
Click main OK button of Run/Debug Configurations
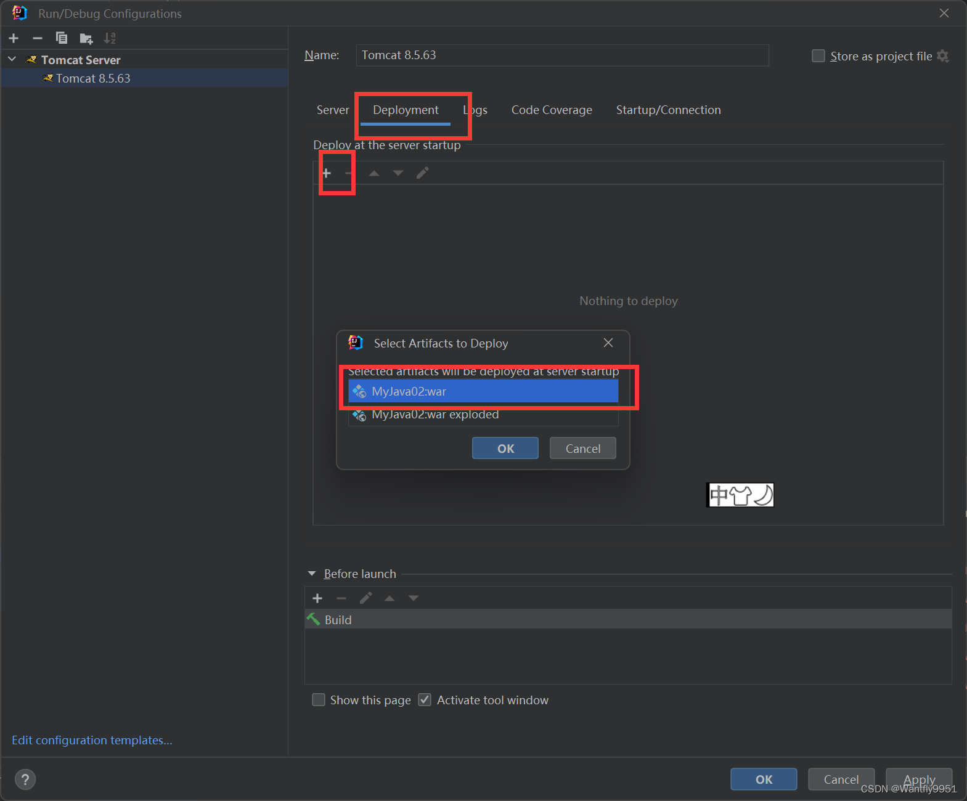pos(764,779)
